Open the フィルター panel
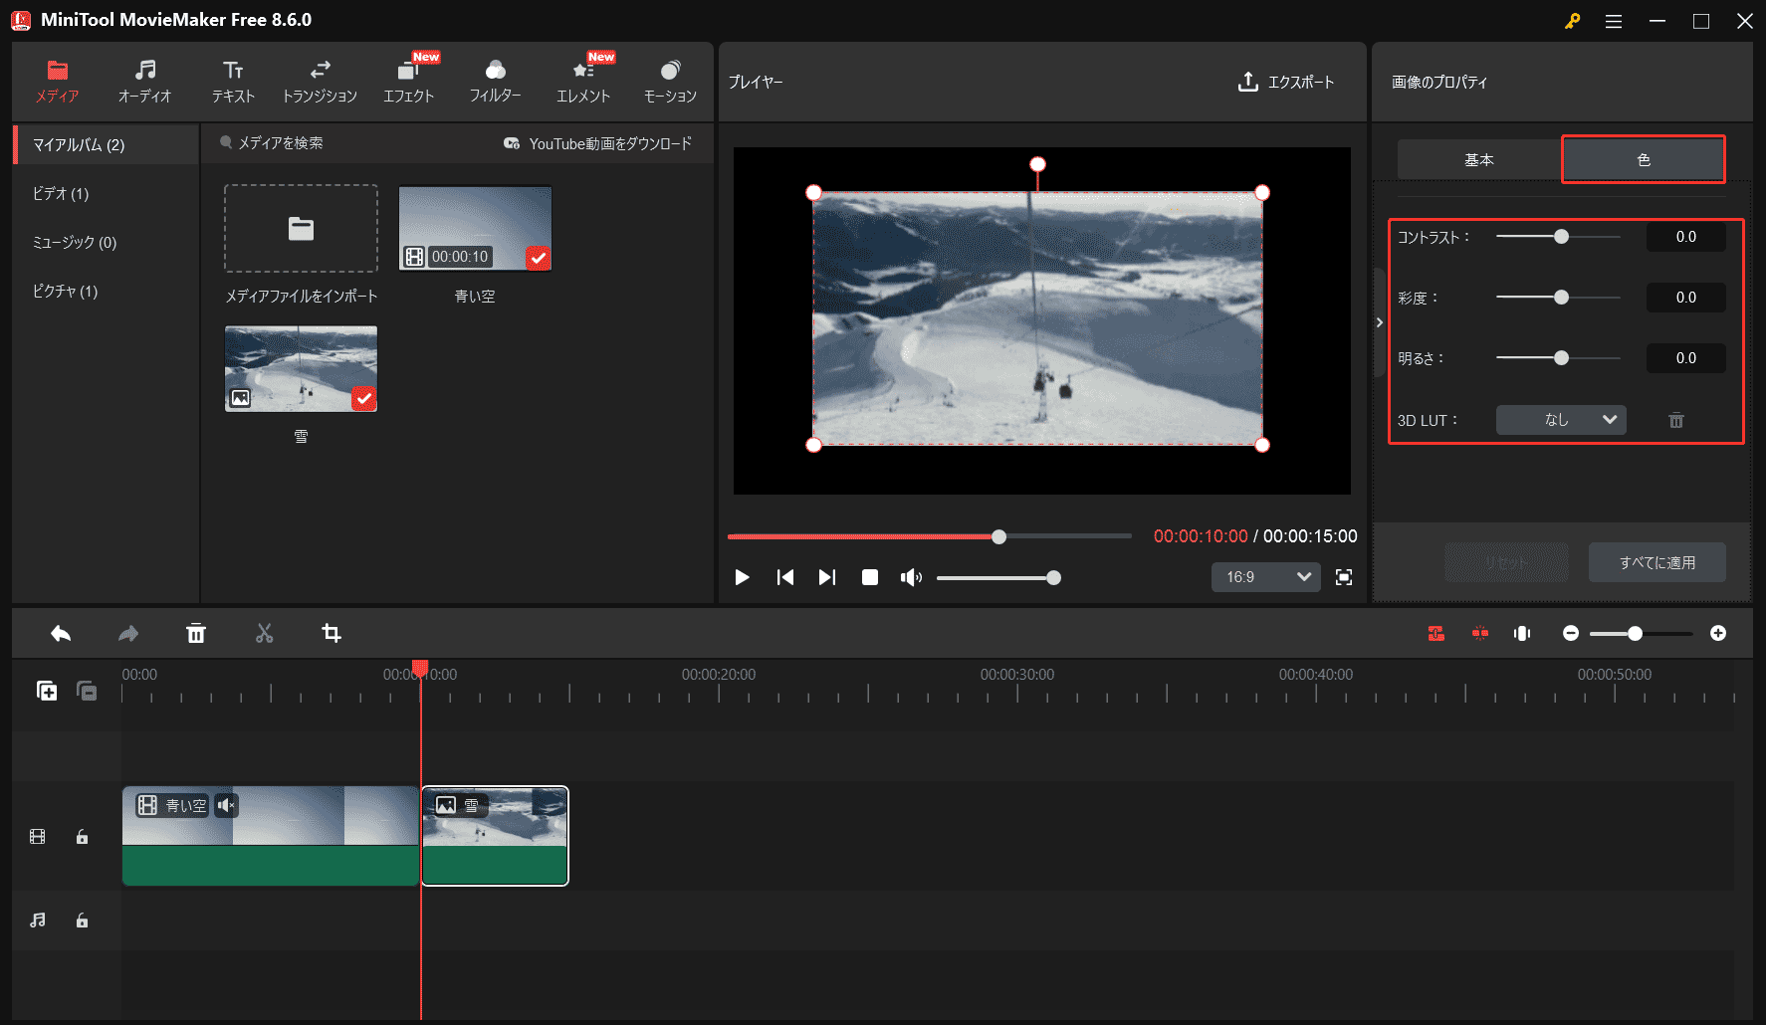 click(495, 80)
